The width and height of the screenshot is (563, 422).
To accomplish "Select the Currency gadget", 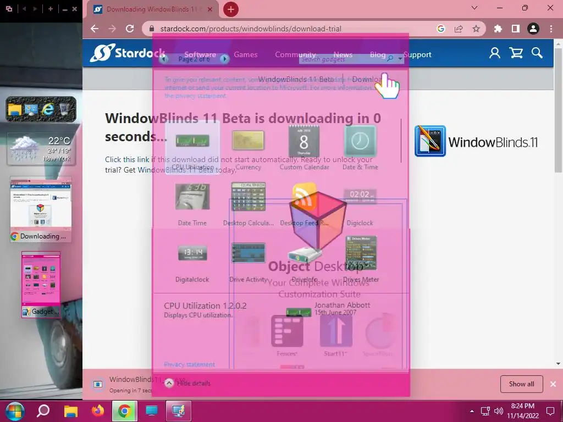I will click(x=248, y=147).
